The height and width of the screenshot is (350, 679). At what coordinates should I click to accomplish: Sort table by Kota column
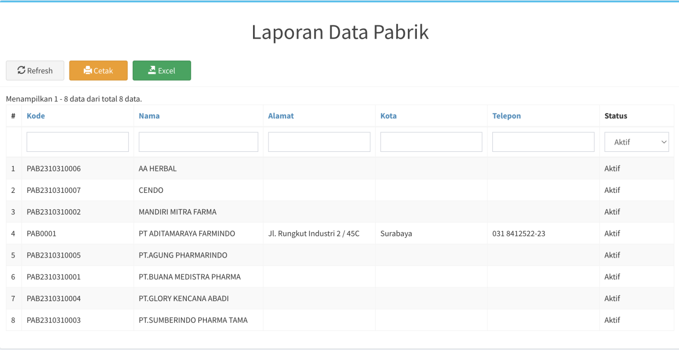pyautogui.click(x=388, y=116)
